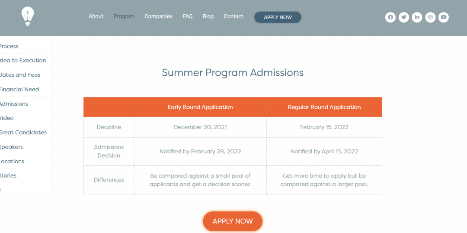Go to the Companies page

(x=158, y=16)
